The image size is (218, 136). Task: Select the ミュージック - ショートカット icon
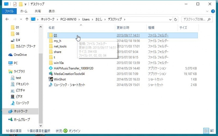tap(50, 85)
